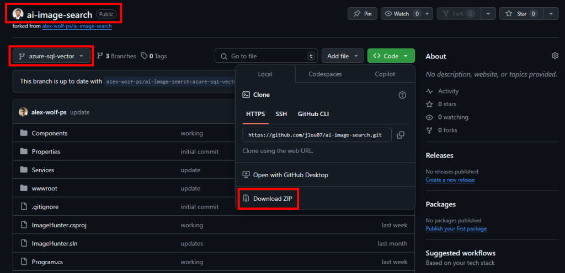Open the Components folder
The width and height of the screenshot is (565, 273).
(49, 133)
